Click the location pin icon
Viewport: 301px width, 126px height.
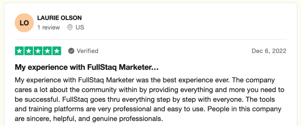pyautogui.click(x=70, y=27)
